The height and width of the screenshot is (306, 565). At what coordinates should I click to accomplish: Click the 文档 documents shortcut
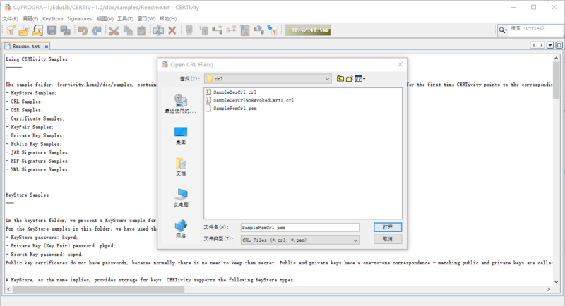pyautogui.click(x=181, y=166)
